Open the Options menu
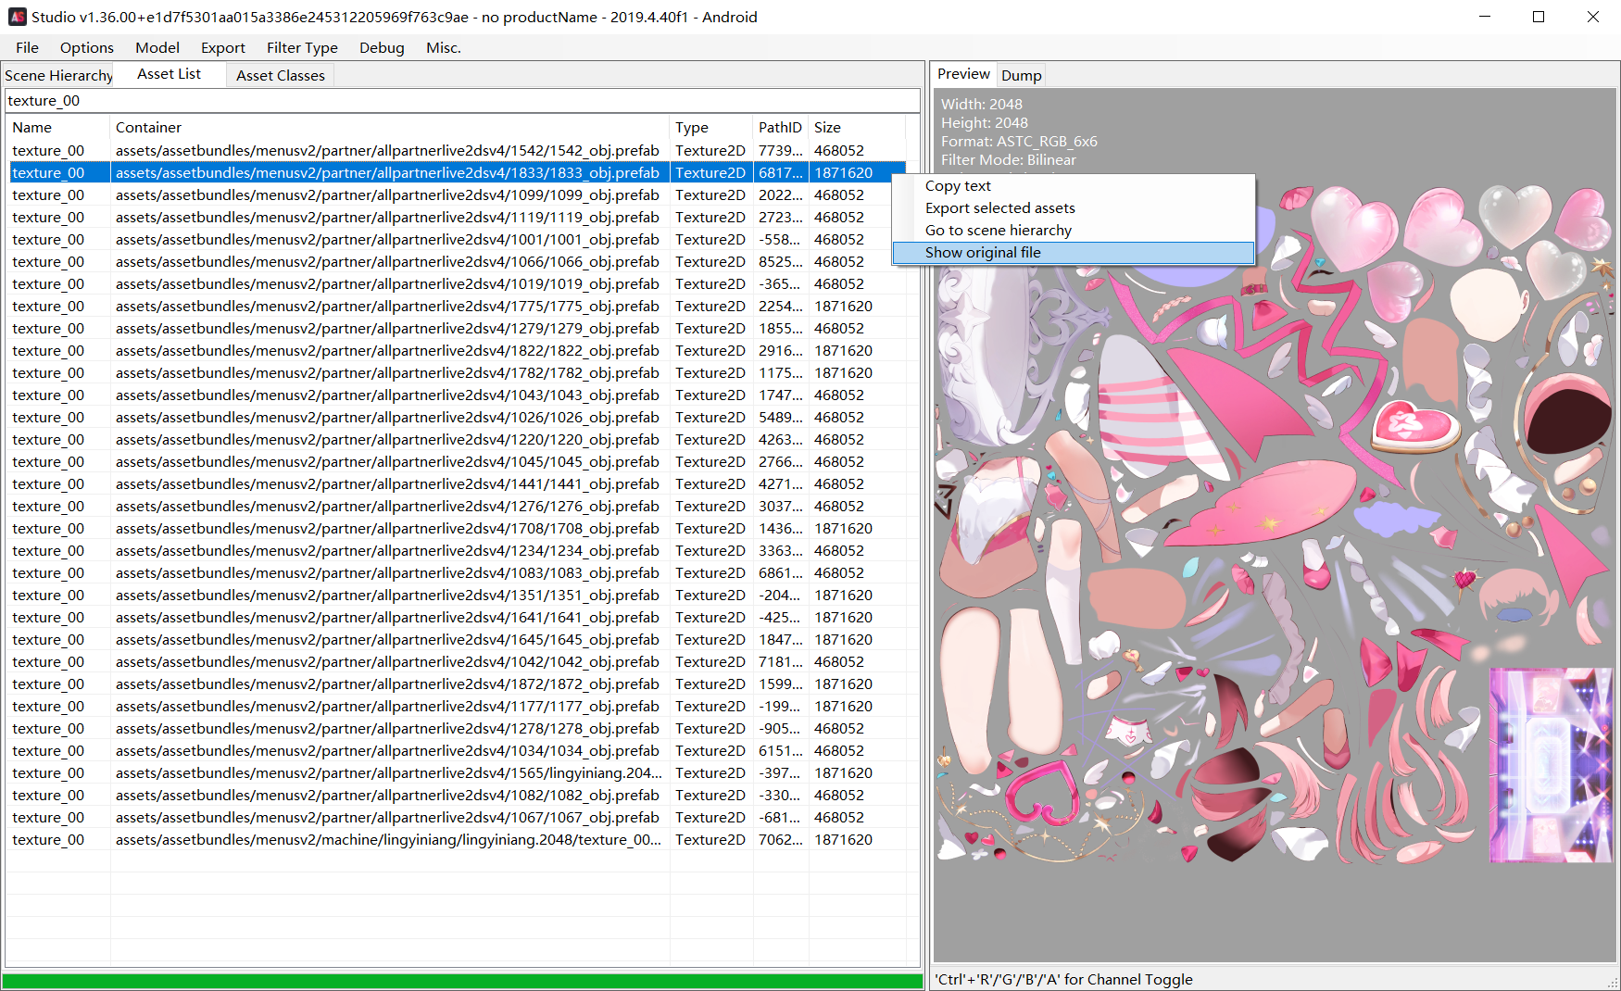The image size is (1621, 991). click(86, 47)
